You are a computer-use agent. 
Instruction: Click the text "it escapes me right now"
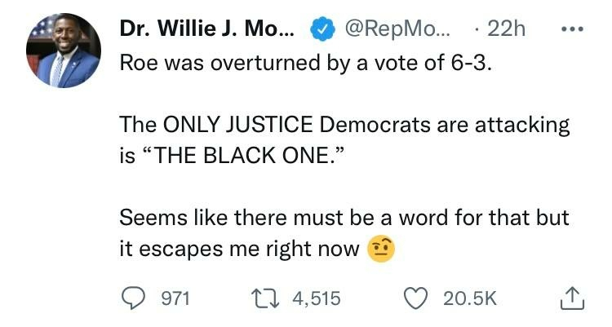point(239,248)
